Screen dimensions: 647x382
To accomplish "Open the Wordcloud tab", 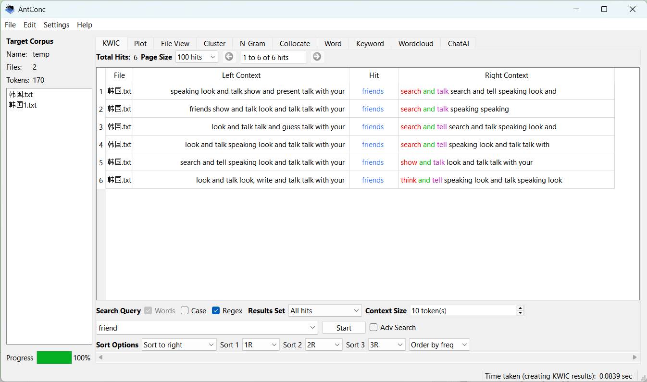I will (x=415, y=44).
